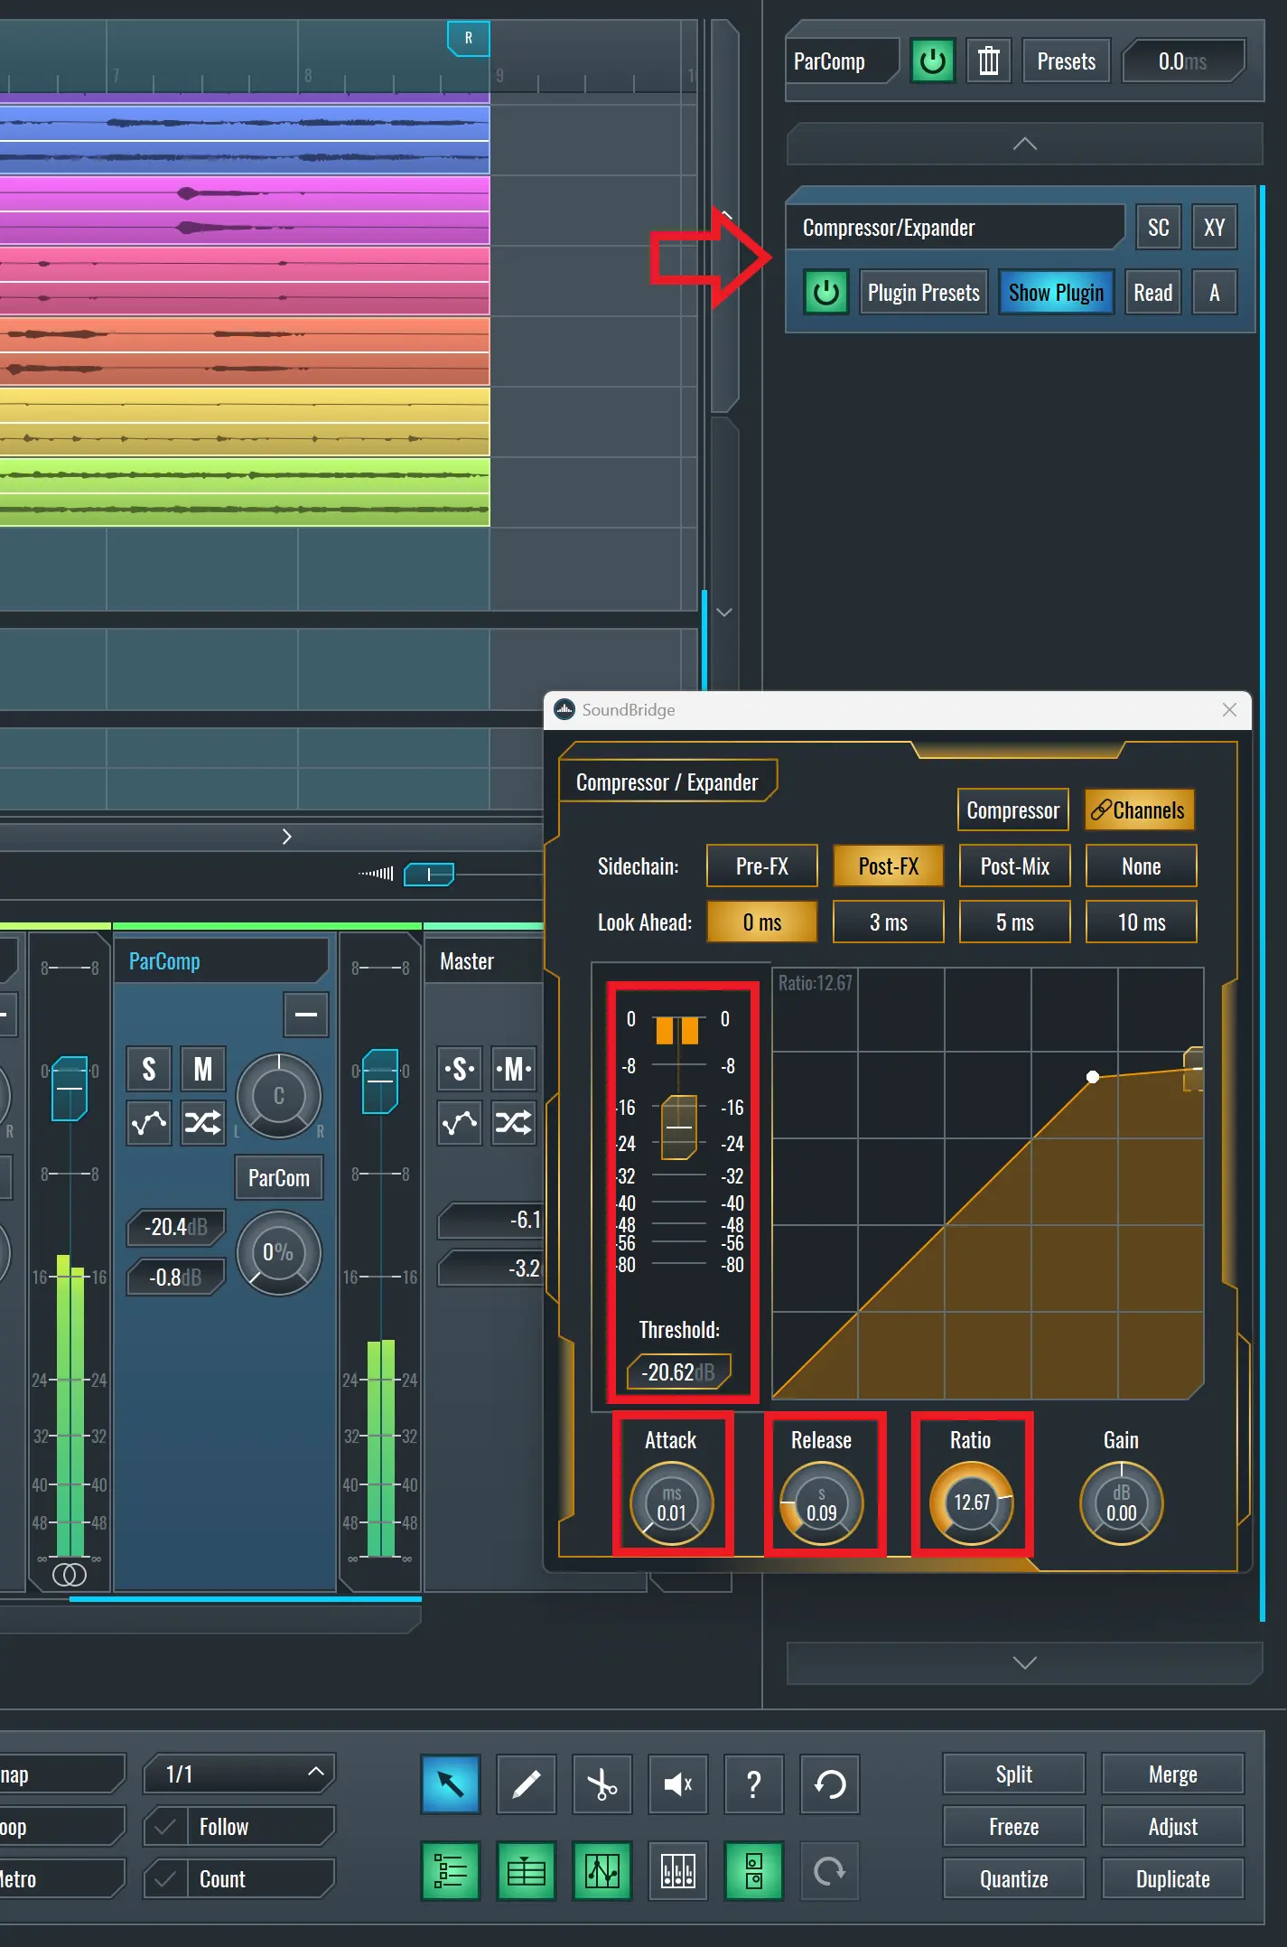Open the 1/1 snap grid dropdown

[239, 1774]
